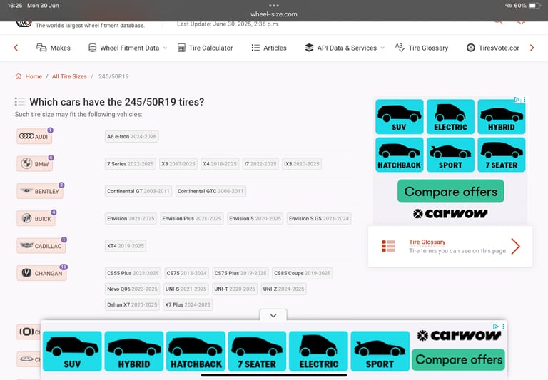Click HATCHBACK tile in sidebar ad

click(399, 155)
